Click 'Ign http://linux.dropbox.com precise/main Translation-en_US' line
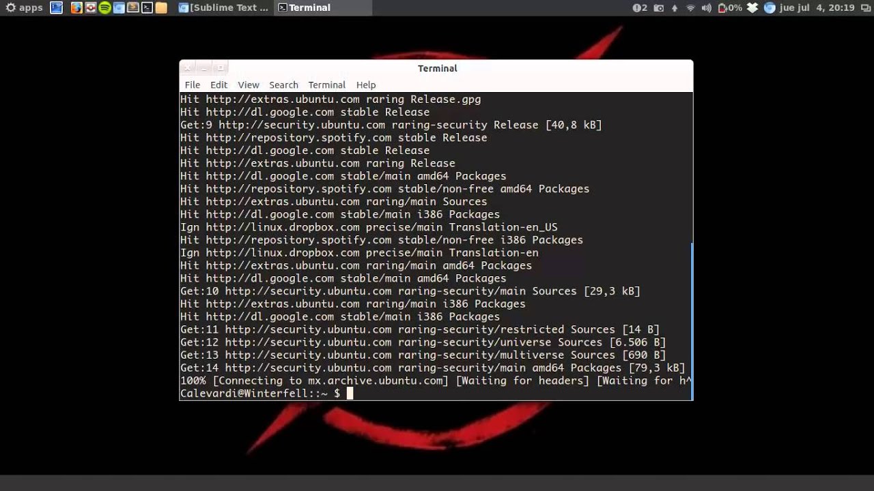 369,227
